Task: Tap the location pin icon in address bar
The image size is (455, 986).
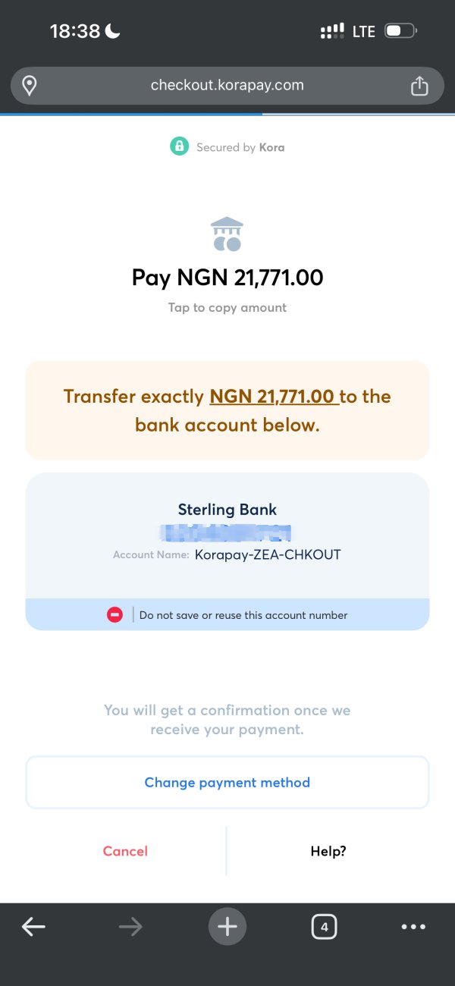Action: [30, 86]
